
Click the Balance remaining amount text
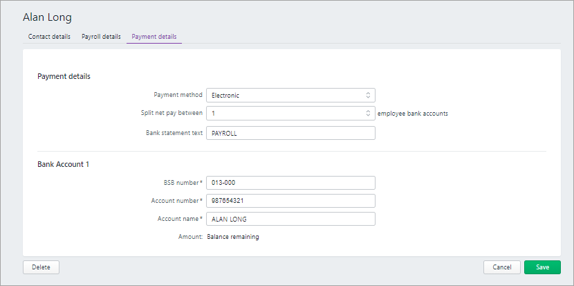click(235, 237)
